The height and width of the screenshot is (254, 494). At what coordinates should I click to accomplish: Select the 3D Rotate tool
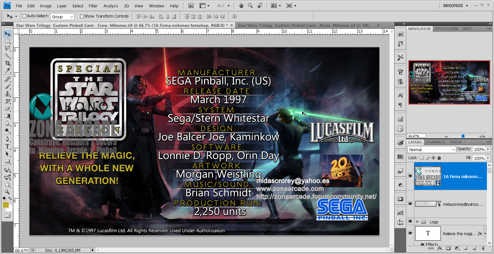point(7,170)
